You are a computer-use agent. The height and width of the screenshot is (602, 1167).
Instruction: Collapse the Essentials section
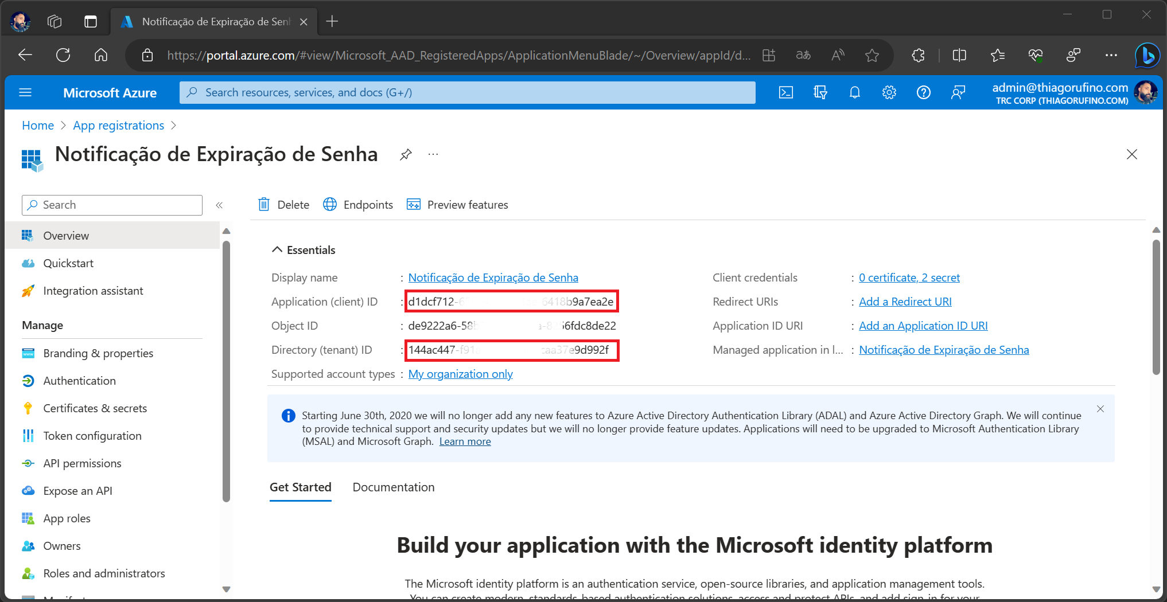point(303,250)
